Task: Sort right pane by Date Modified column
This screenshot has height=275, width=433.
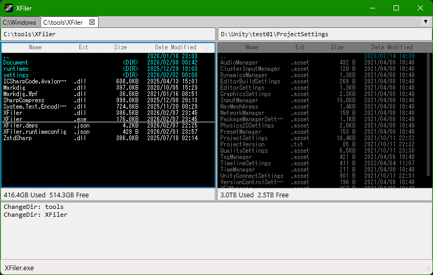Action: [392, 47]
